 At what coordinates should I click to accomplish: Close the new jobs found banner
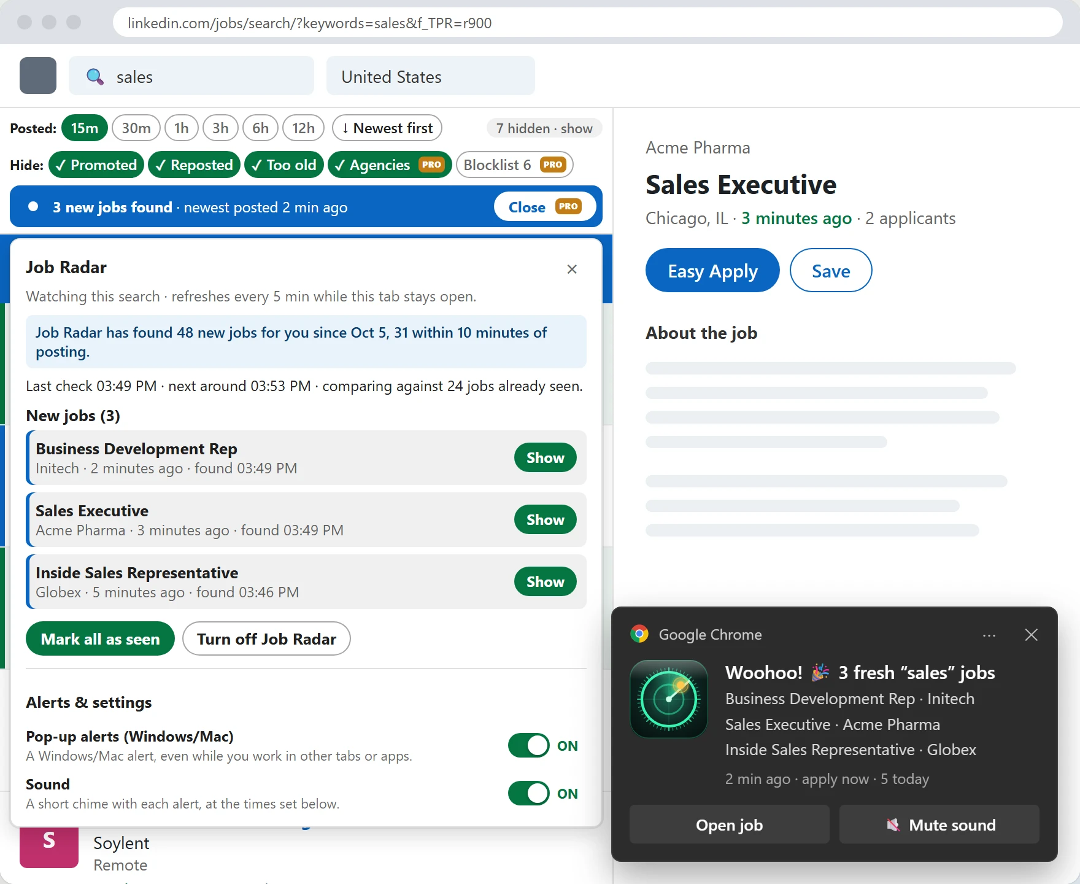pyautogui.click(x=544, y=207)
